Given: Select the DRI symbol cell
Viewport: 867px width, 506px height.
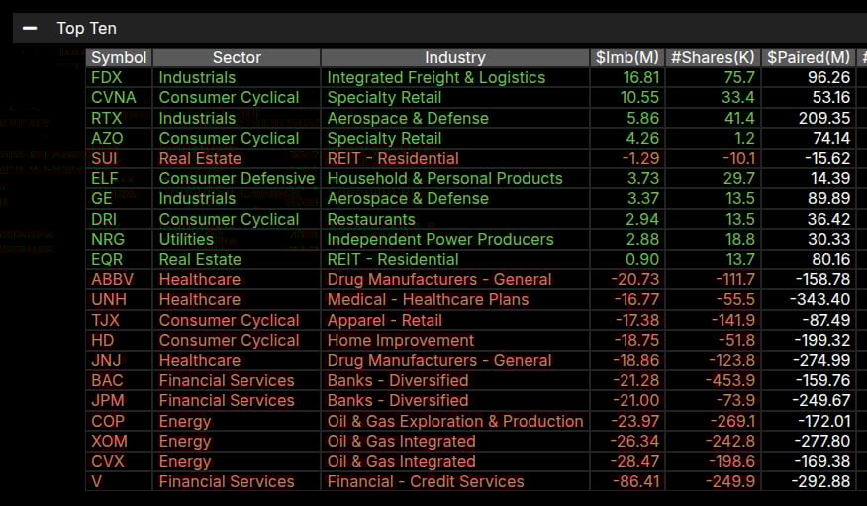Looking at the screenshot, I should (x=119, y=219).
